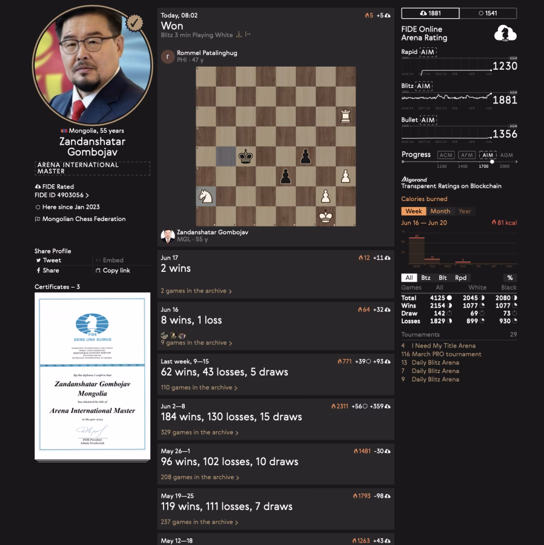Image resolution: width=544 pixels, height=545 pixels.
Task: Switch to FIDE rating 1881 toggle
Action: click(x=430, y=13)
